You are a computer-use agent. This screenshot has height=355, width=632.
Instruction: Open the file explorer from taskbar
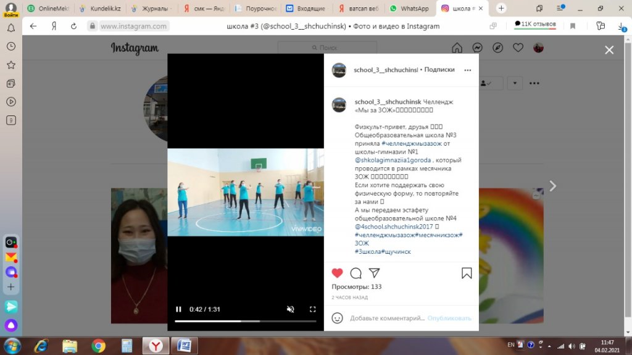pyautogui.click(x=70, y=346)
